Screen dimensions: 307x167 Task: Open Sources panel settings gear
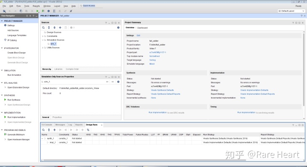pos(118,28)
